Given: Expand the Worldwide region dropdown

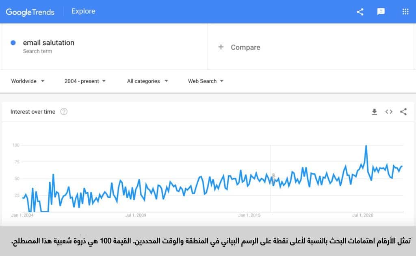Looking at the screenshot, I should pyautogui.click(x=28, y=81).
